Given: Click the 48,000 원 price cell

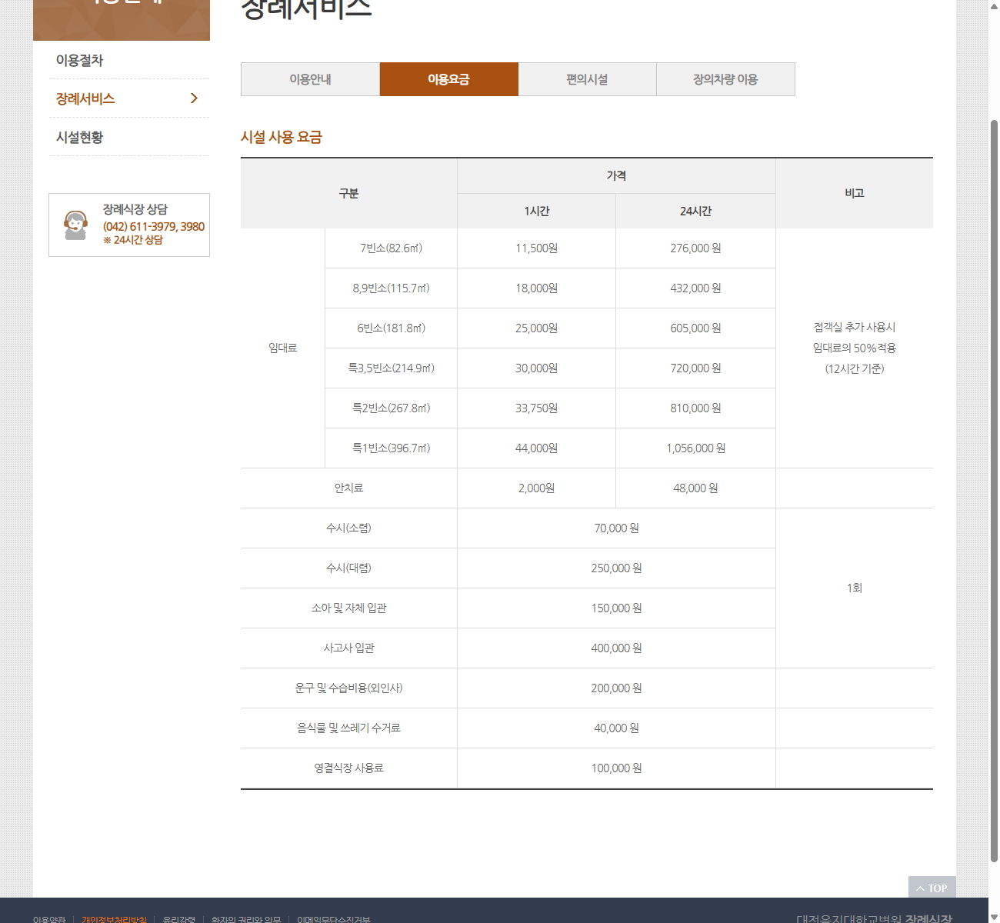Looking at the screenshot, I should (x=695, y=488).
